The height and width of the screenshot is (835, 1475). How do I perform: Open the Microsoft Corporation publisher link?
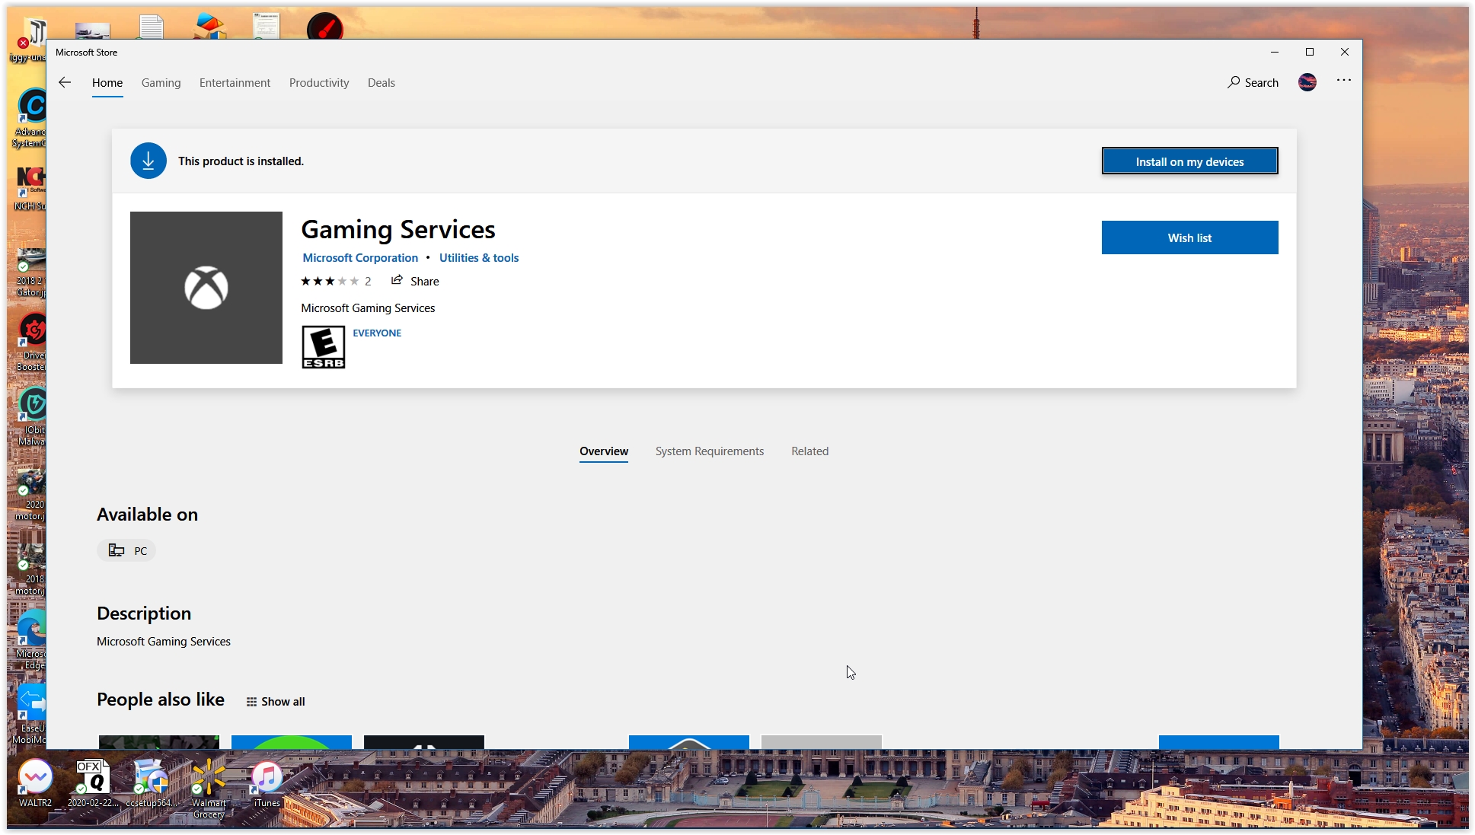click(359, 257)
